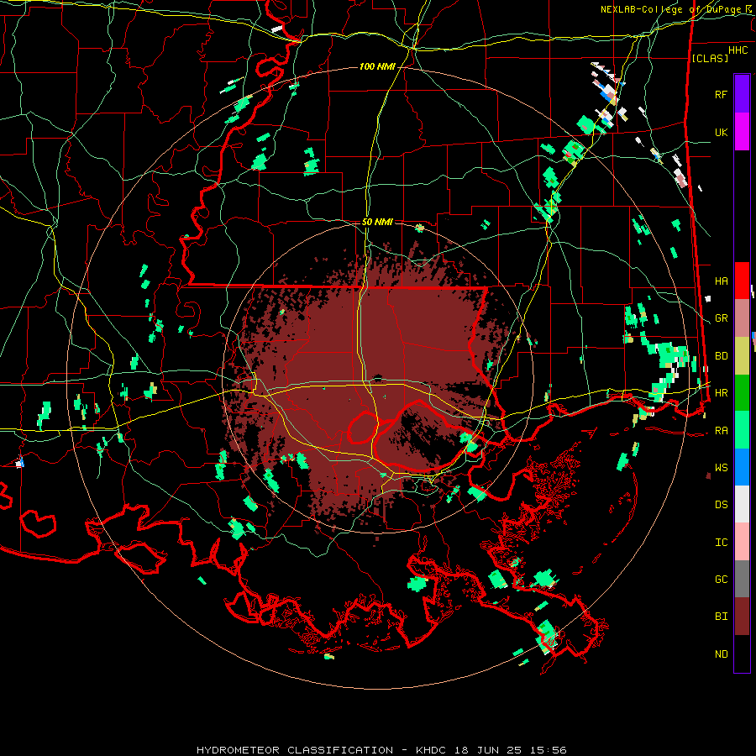Click the light pink IC ice crystals swatch
The image size is (756, 756).
pyautogui.click(x=742, y=542)
